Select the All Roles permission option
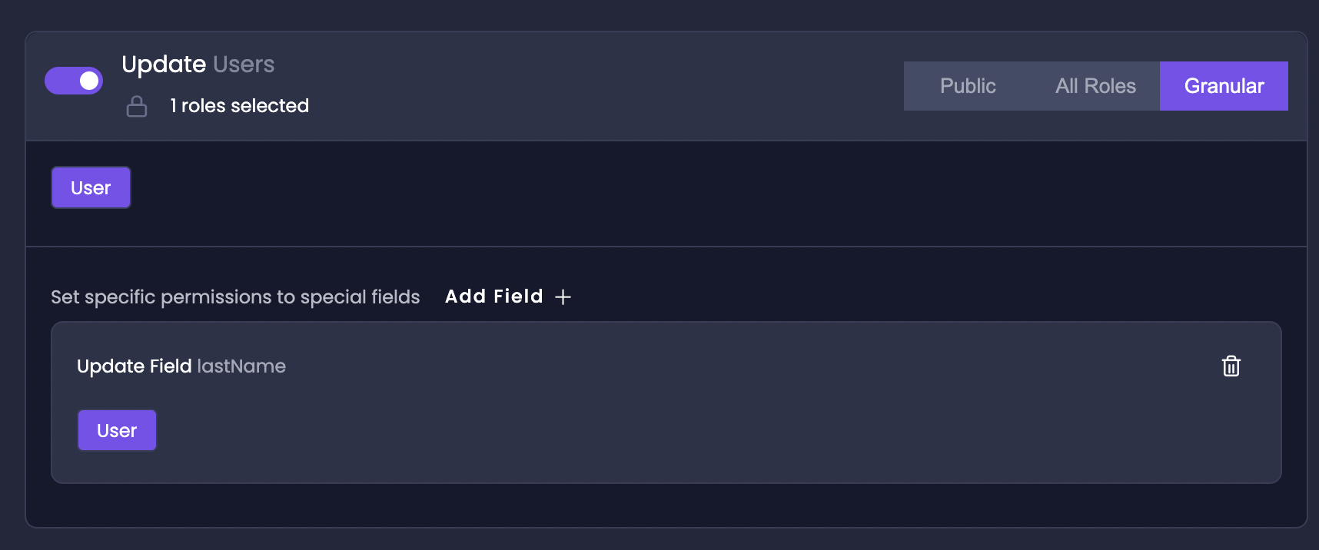The height and width of the screenshot is (550, 1319). pos(1096,86)
